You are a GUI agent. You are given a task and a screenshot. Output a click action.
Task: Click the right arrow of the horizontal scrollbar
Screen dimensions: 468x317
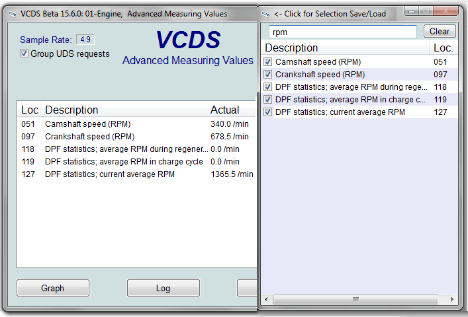point(453,299)
